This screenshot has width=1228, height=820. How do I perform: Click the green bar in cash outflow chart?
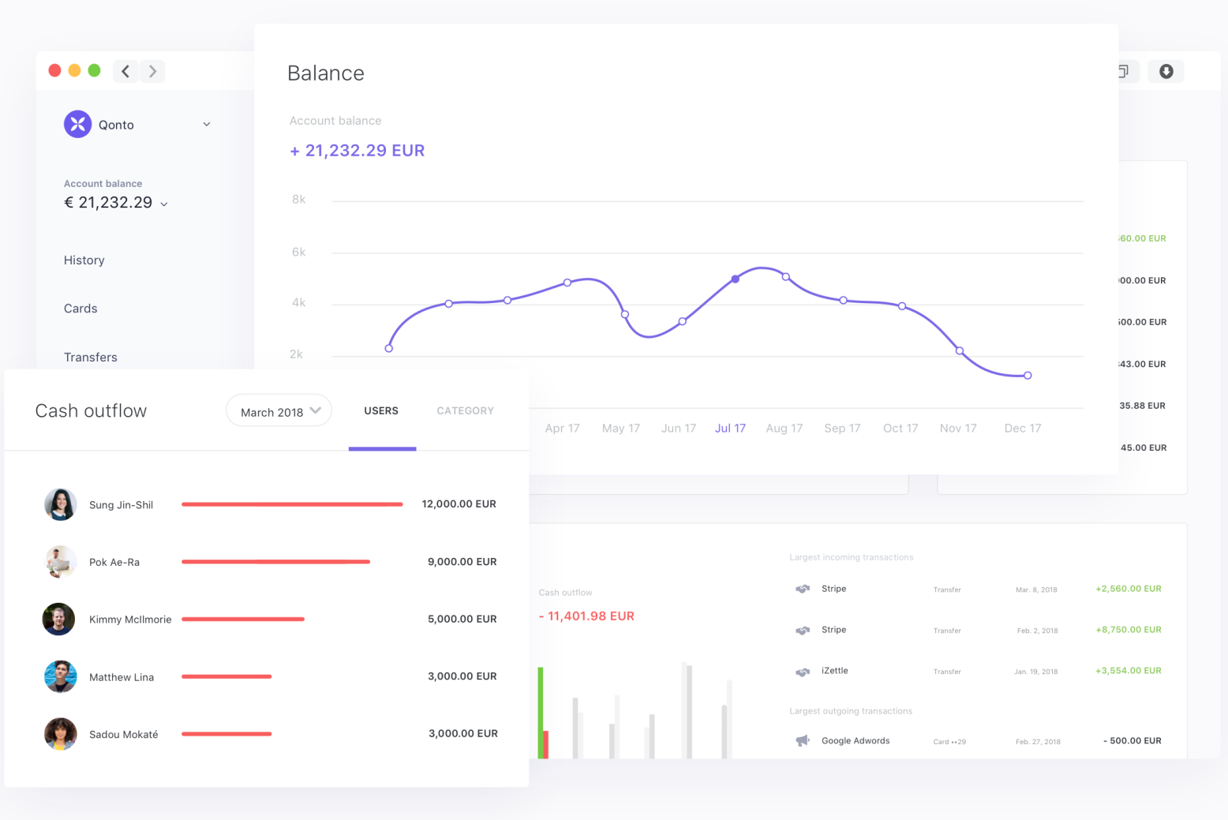541,713
